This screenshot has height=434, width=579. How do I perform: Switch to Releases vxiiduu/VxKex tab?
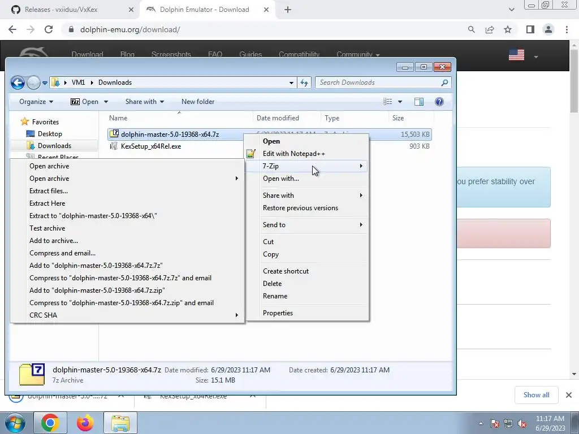click(x=70, y=10)
